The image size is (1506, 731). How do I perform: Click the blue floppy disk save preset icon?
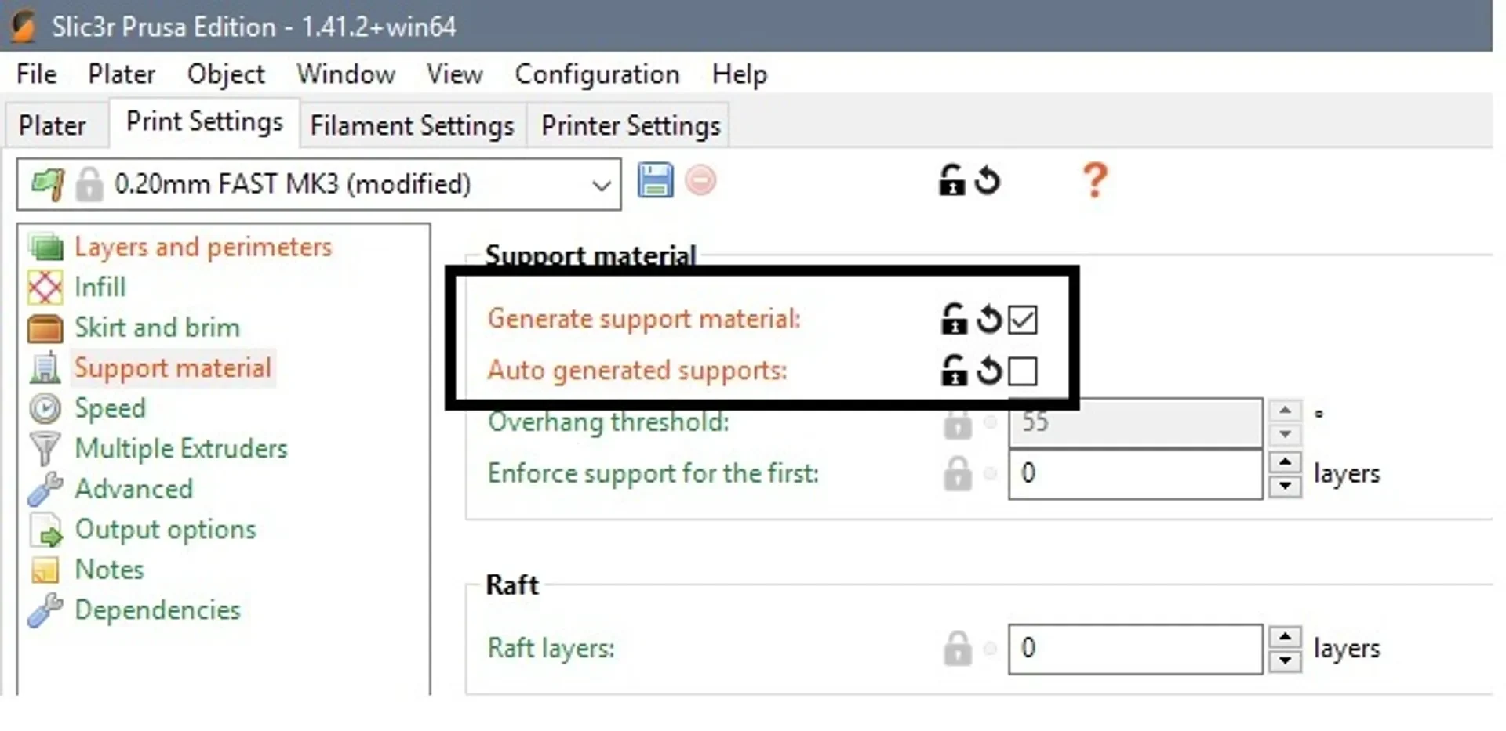pos(655,181)
